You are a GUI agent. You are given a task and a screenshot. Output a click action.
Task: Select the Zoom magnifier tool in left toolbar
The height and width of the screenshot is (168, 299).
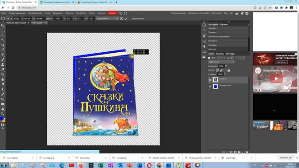tap(2, 114)
